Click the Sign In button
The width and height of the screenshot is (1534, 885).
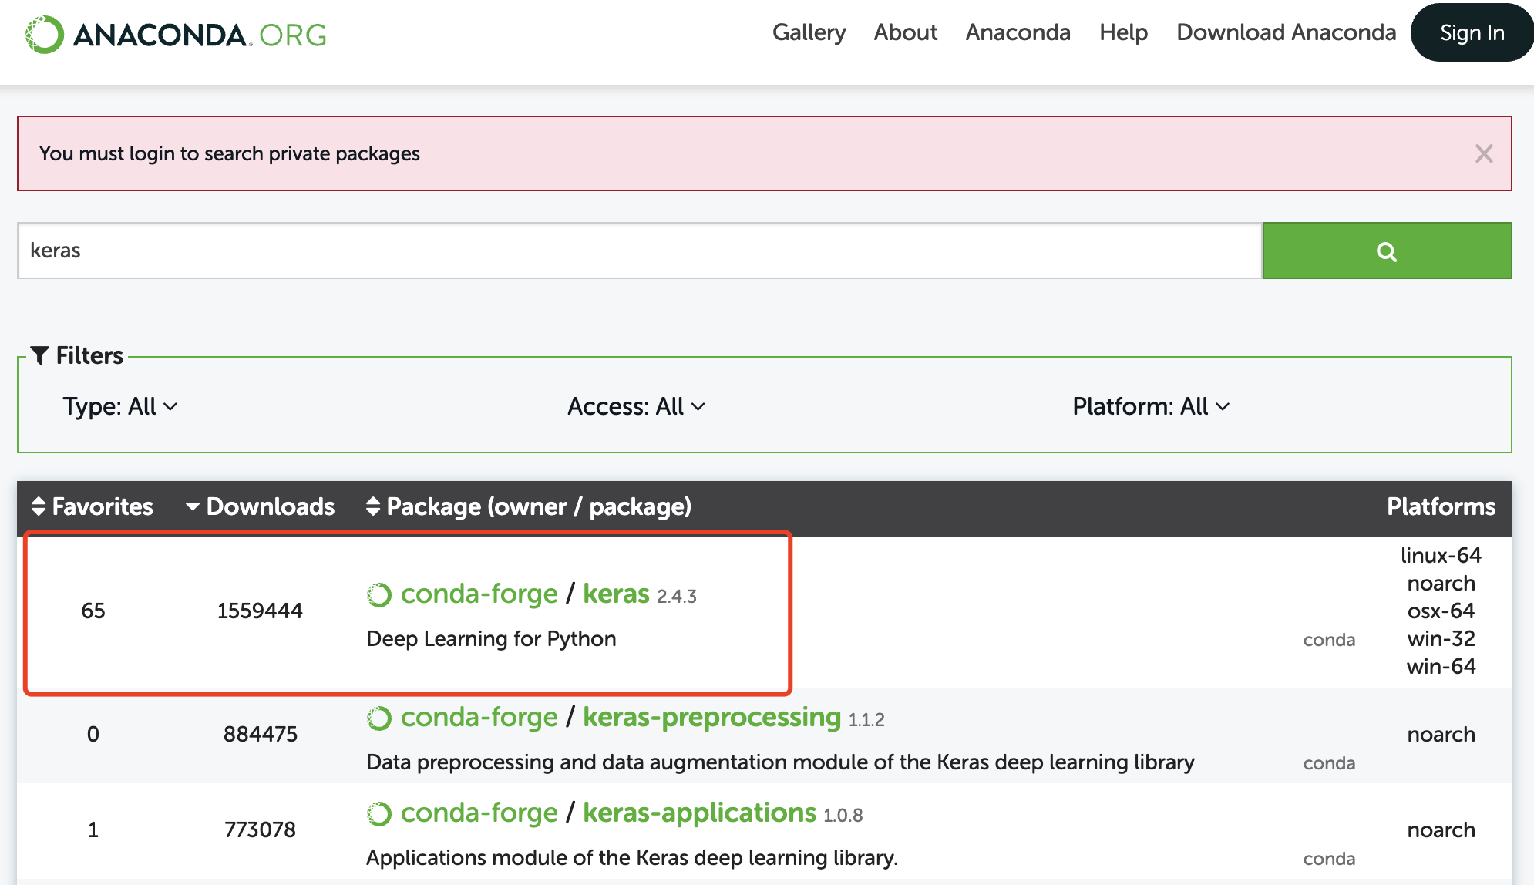1472,32
